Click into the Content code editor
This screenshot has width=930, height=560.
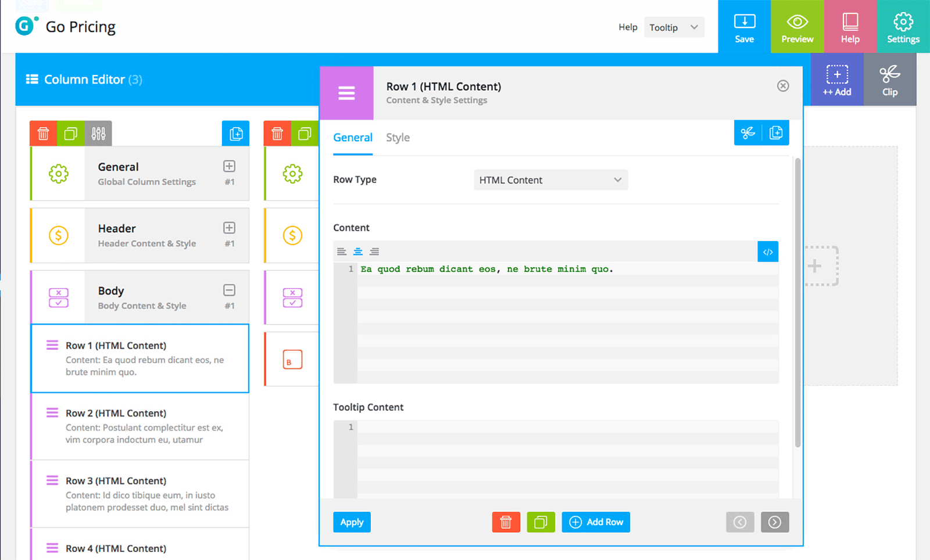(568, 322)
